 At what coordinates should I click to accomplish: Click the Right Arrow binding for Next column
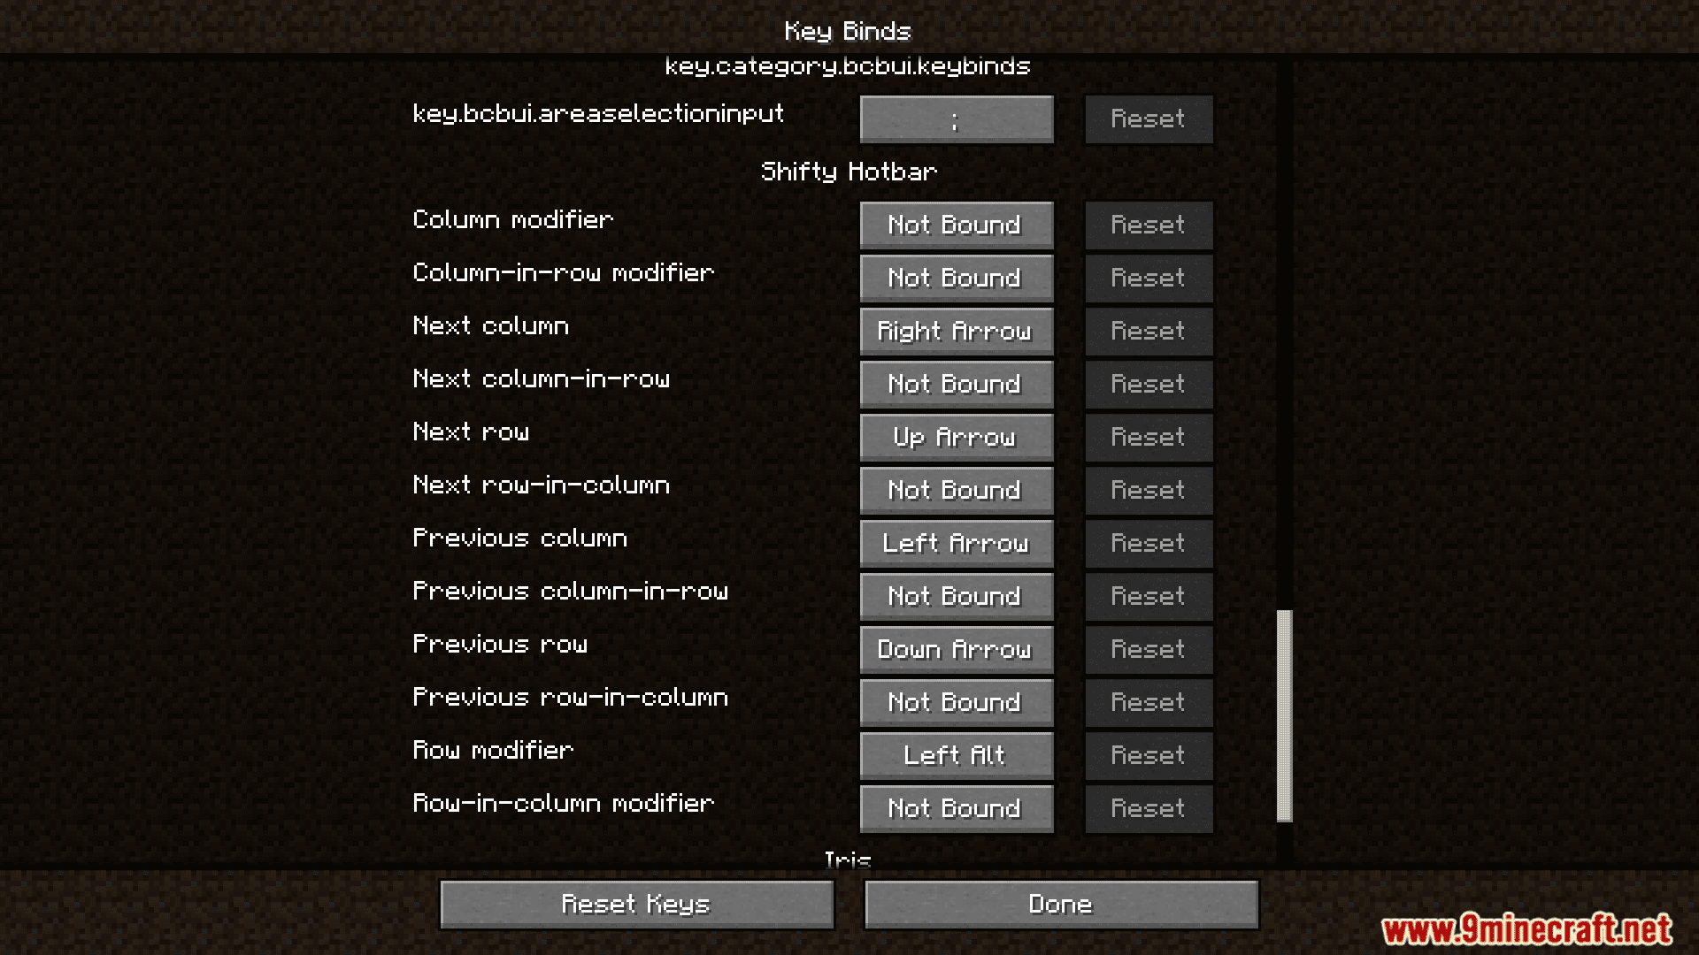pyautogui.click(x=956, y=330)
